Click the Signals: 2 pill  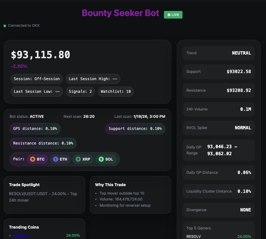click(80, 92)
